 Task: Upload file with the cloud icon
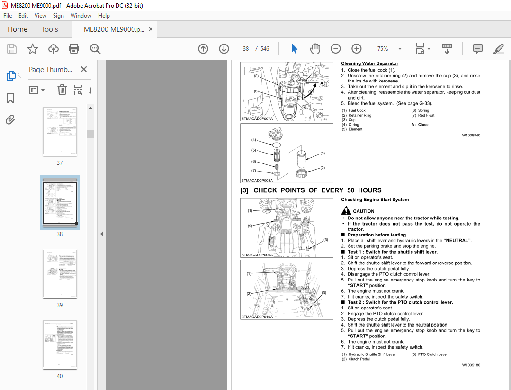point(54,49)
